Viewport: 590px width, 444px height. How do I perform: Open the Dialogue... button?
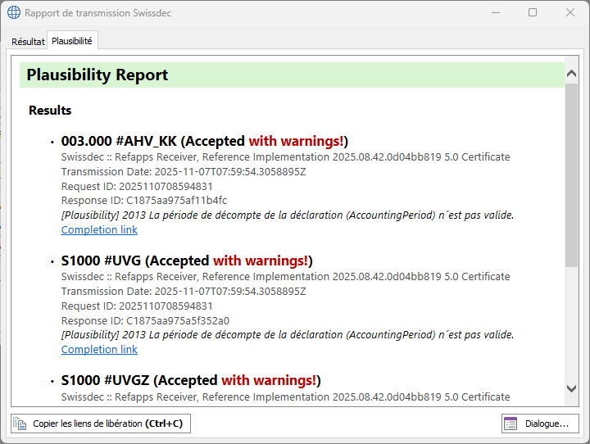[540, 424]
